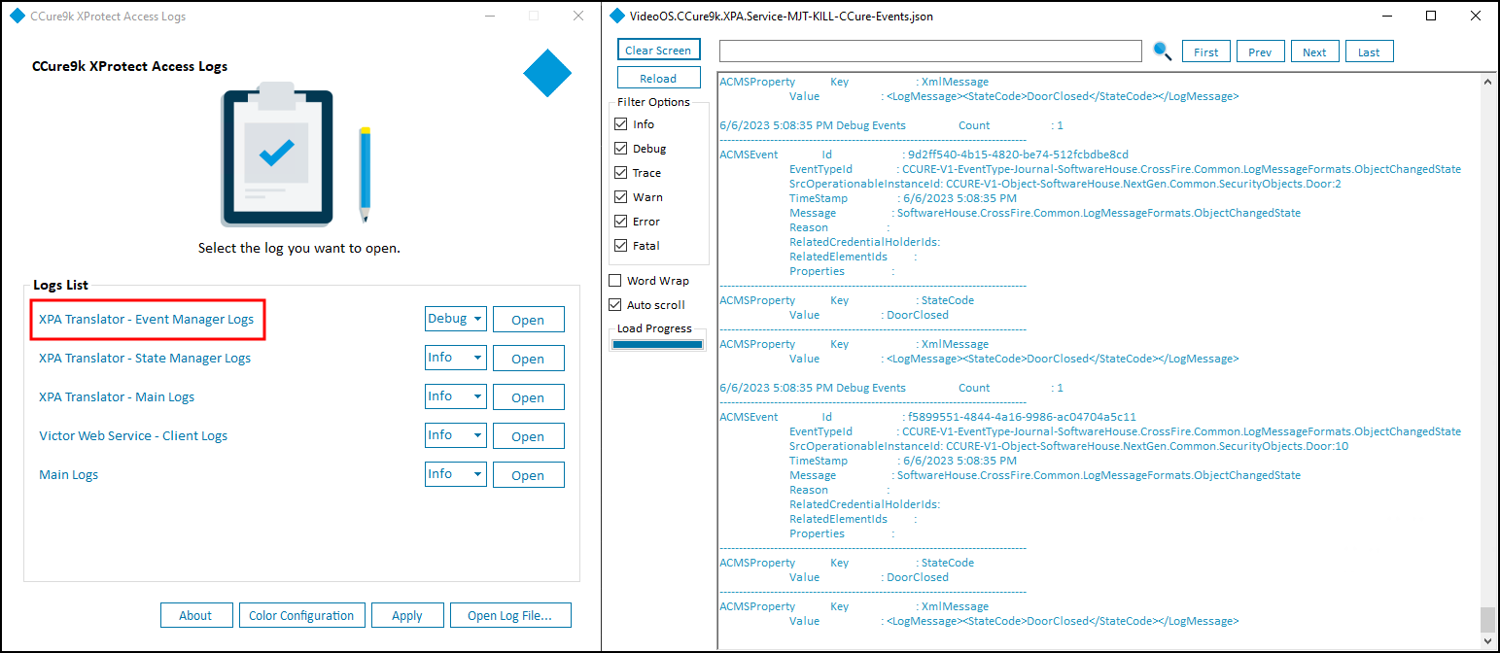Toggle the Fatal filter checkbox
Screen dimensions: 1500x653
point(621,246)
